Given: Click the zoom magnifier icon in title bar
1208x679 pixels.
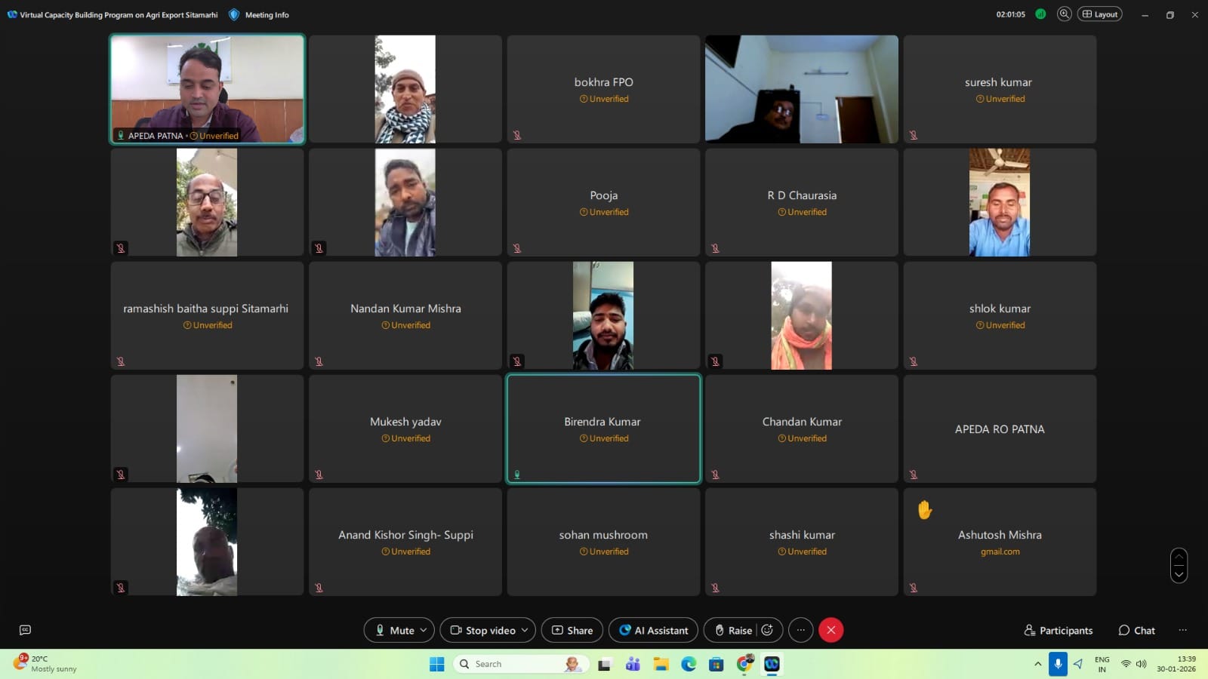Looking at the screenshot, I should point(1064,14).
